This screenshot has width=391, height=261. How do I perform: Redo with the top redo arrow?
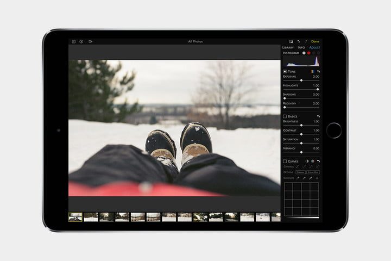coord(306,41)
